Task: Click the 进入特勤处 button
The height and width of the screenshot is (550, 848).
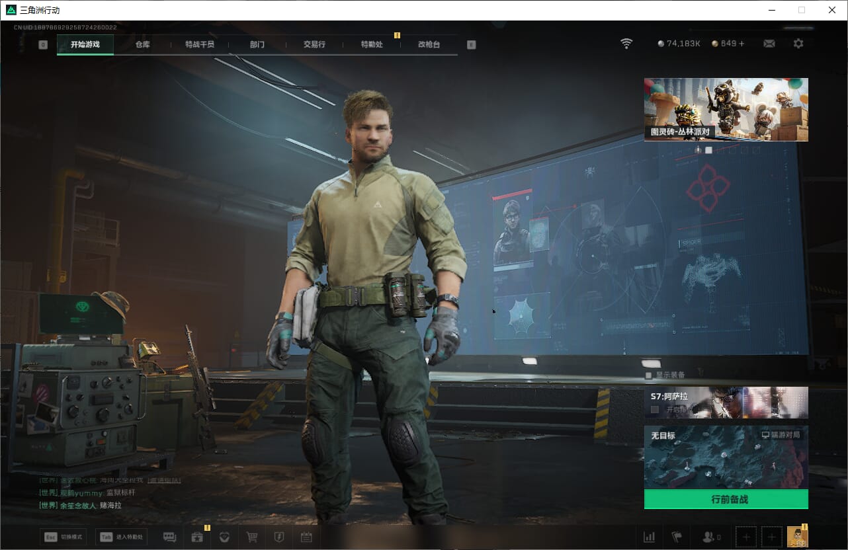Action: 121,537
